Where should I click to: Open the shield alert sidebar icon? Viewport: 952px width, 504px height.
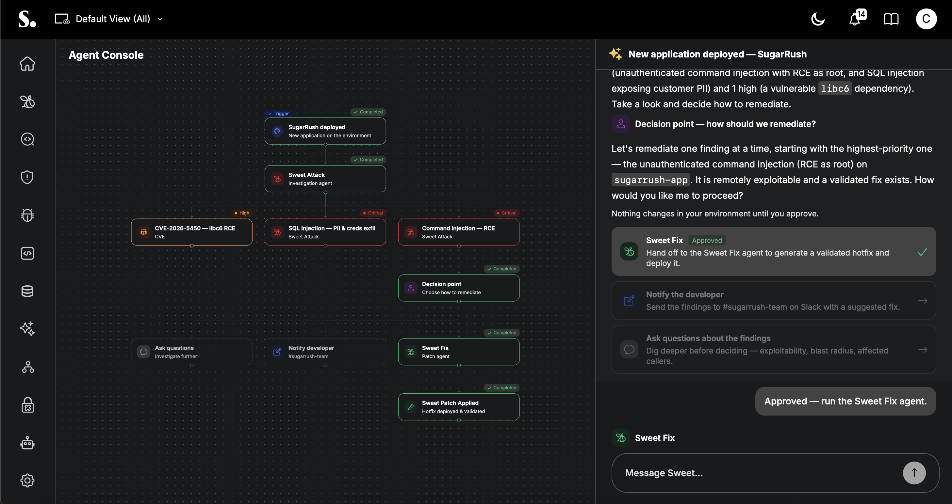click(x=27, y=177)
